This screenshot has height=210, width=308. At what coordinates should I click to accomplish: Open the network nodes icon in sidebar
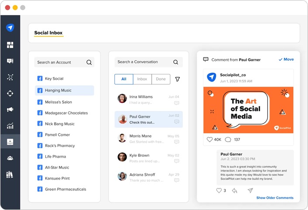[10, 77]
